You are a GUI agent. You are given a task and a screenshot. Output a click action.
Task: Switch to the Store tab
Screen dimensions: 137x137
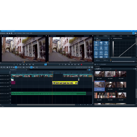(128, 36)
